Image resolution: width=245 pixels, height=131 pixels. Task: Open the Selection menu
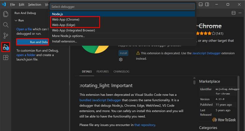[34, 4]
